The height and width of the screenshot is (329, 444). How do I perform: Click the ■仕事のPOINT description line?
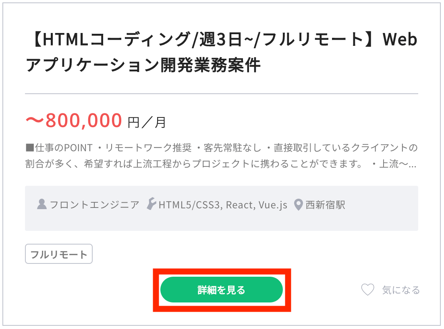pyautogui.click(x=221, y=148)
